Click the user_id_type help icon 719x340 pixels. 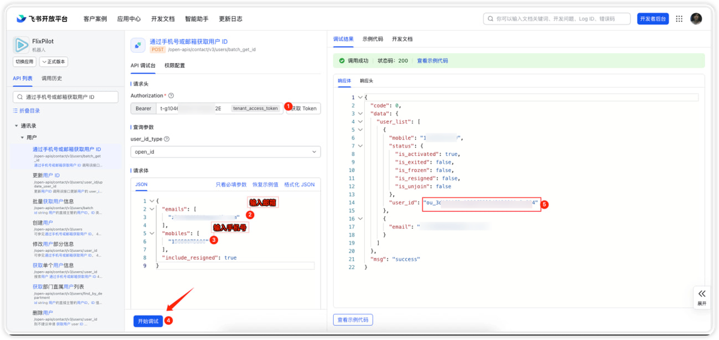point(167,139)
